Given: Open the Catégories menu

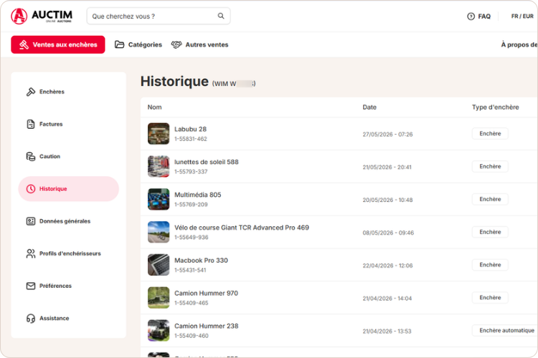Looking at the screenshot, I should pyautogui.click(x=138, y=44).
